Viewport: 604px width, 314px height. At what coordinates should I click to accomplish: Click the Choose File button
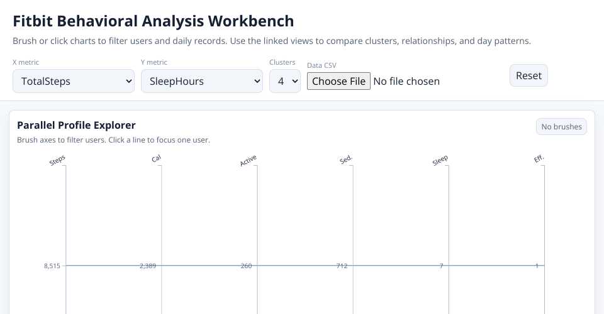tap(338, 81)
